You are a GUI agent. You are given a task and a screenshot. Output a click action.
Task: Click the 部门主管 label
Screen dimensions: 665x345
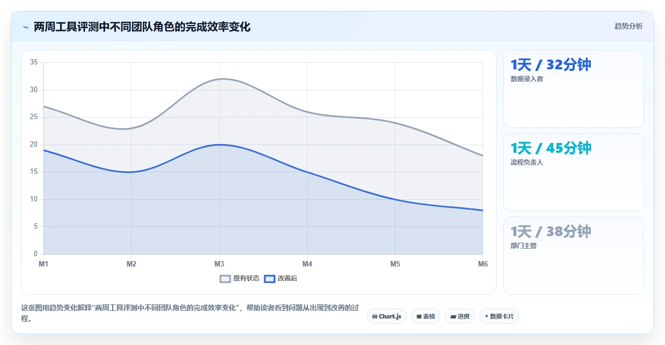(x=523, y=245)
